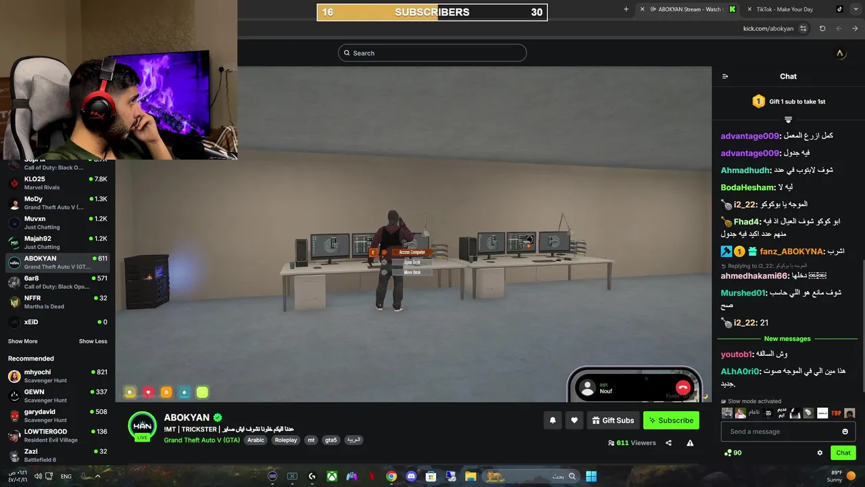Open recommended channel garydavid
This screenshot has width=865, height=487.
pos(57,415)
